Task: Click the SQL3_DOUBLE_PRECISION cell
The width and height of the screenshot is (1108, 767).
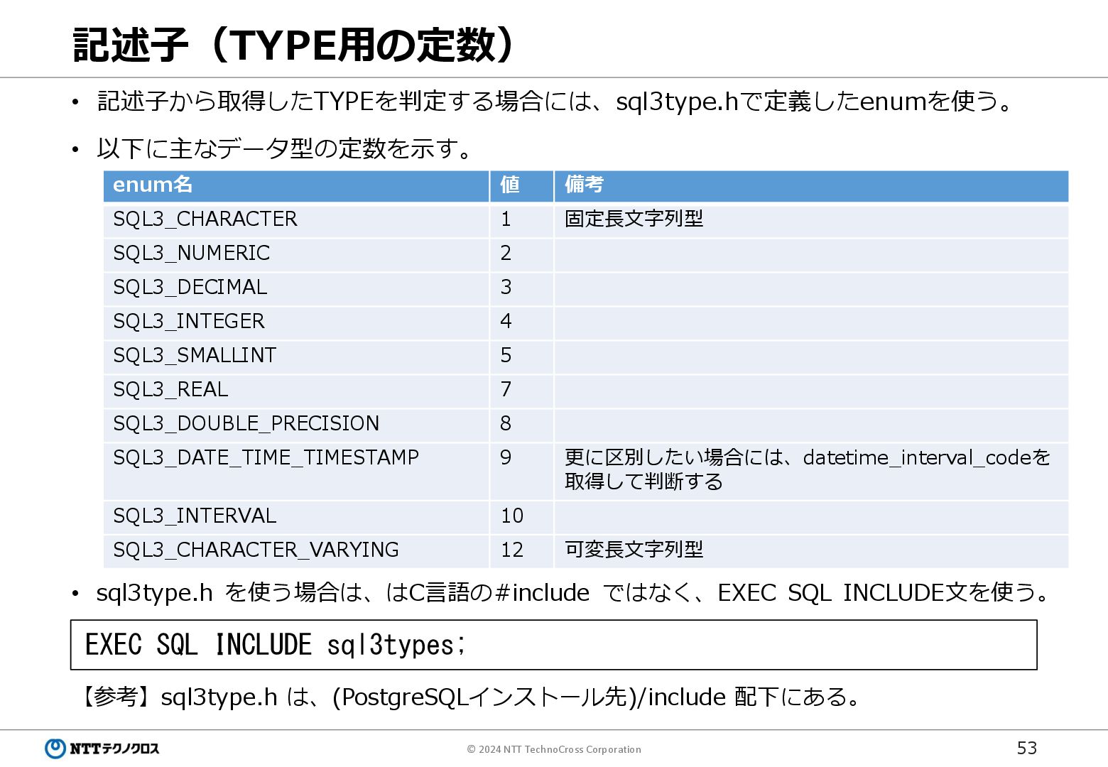Action: 296,425
